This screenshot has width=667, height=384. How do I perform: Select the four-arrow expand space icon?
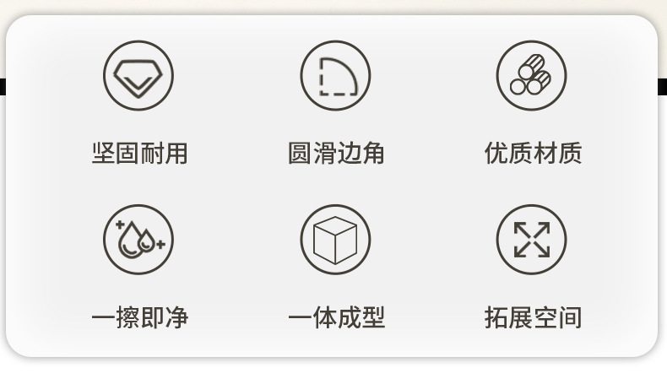(x=531, y=240)
